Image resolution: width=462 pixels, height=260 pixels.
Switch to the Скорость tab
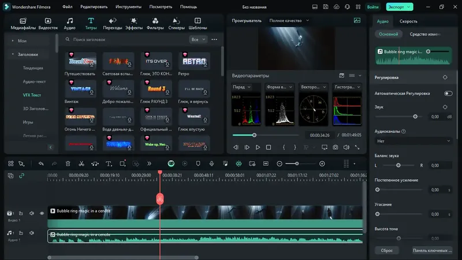408,20
